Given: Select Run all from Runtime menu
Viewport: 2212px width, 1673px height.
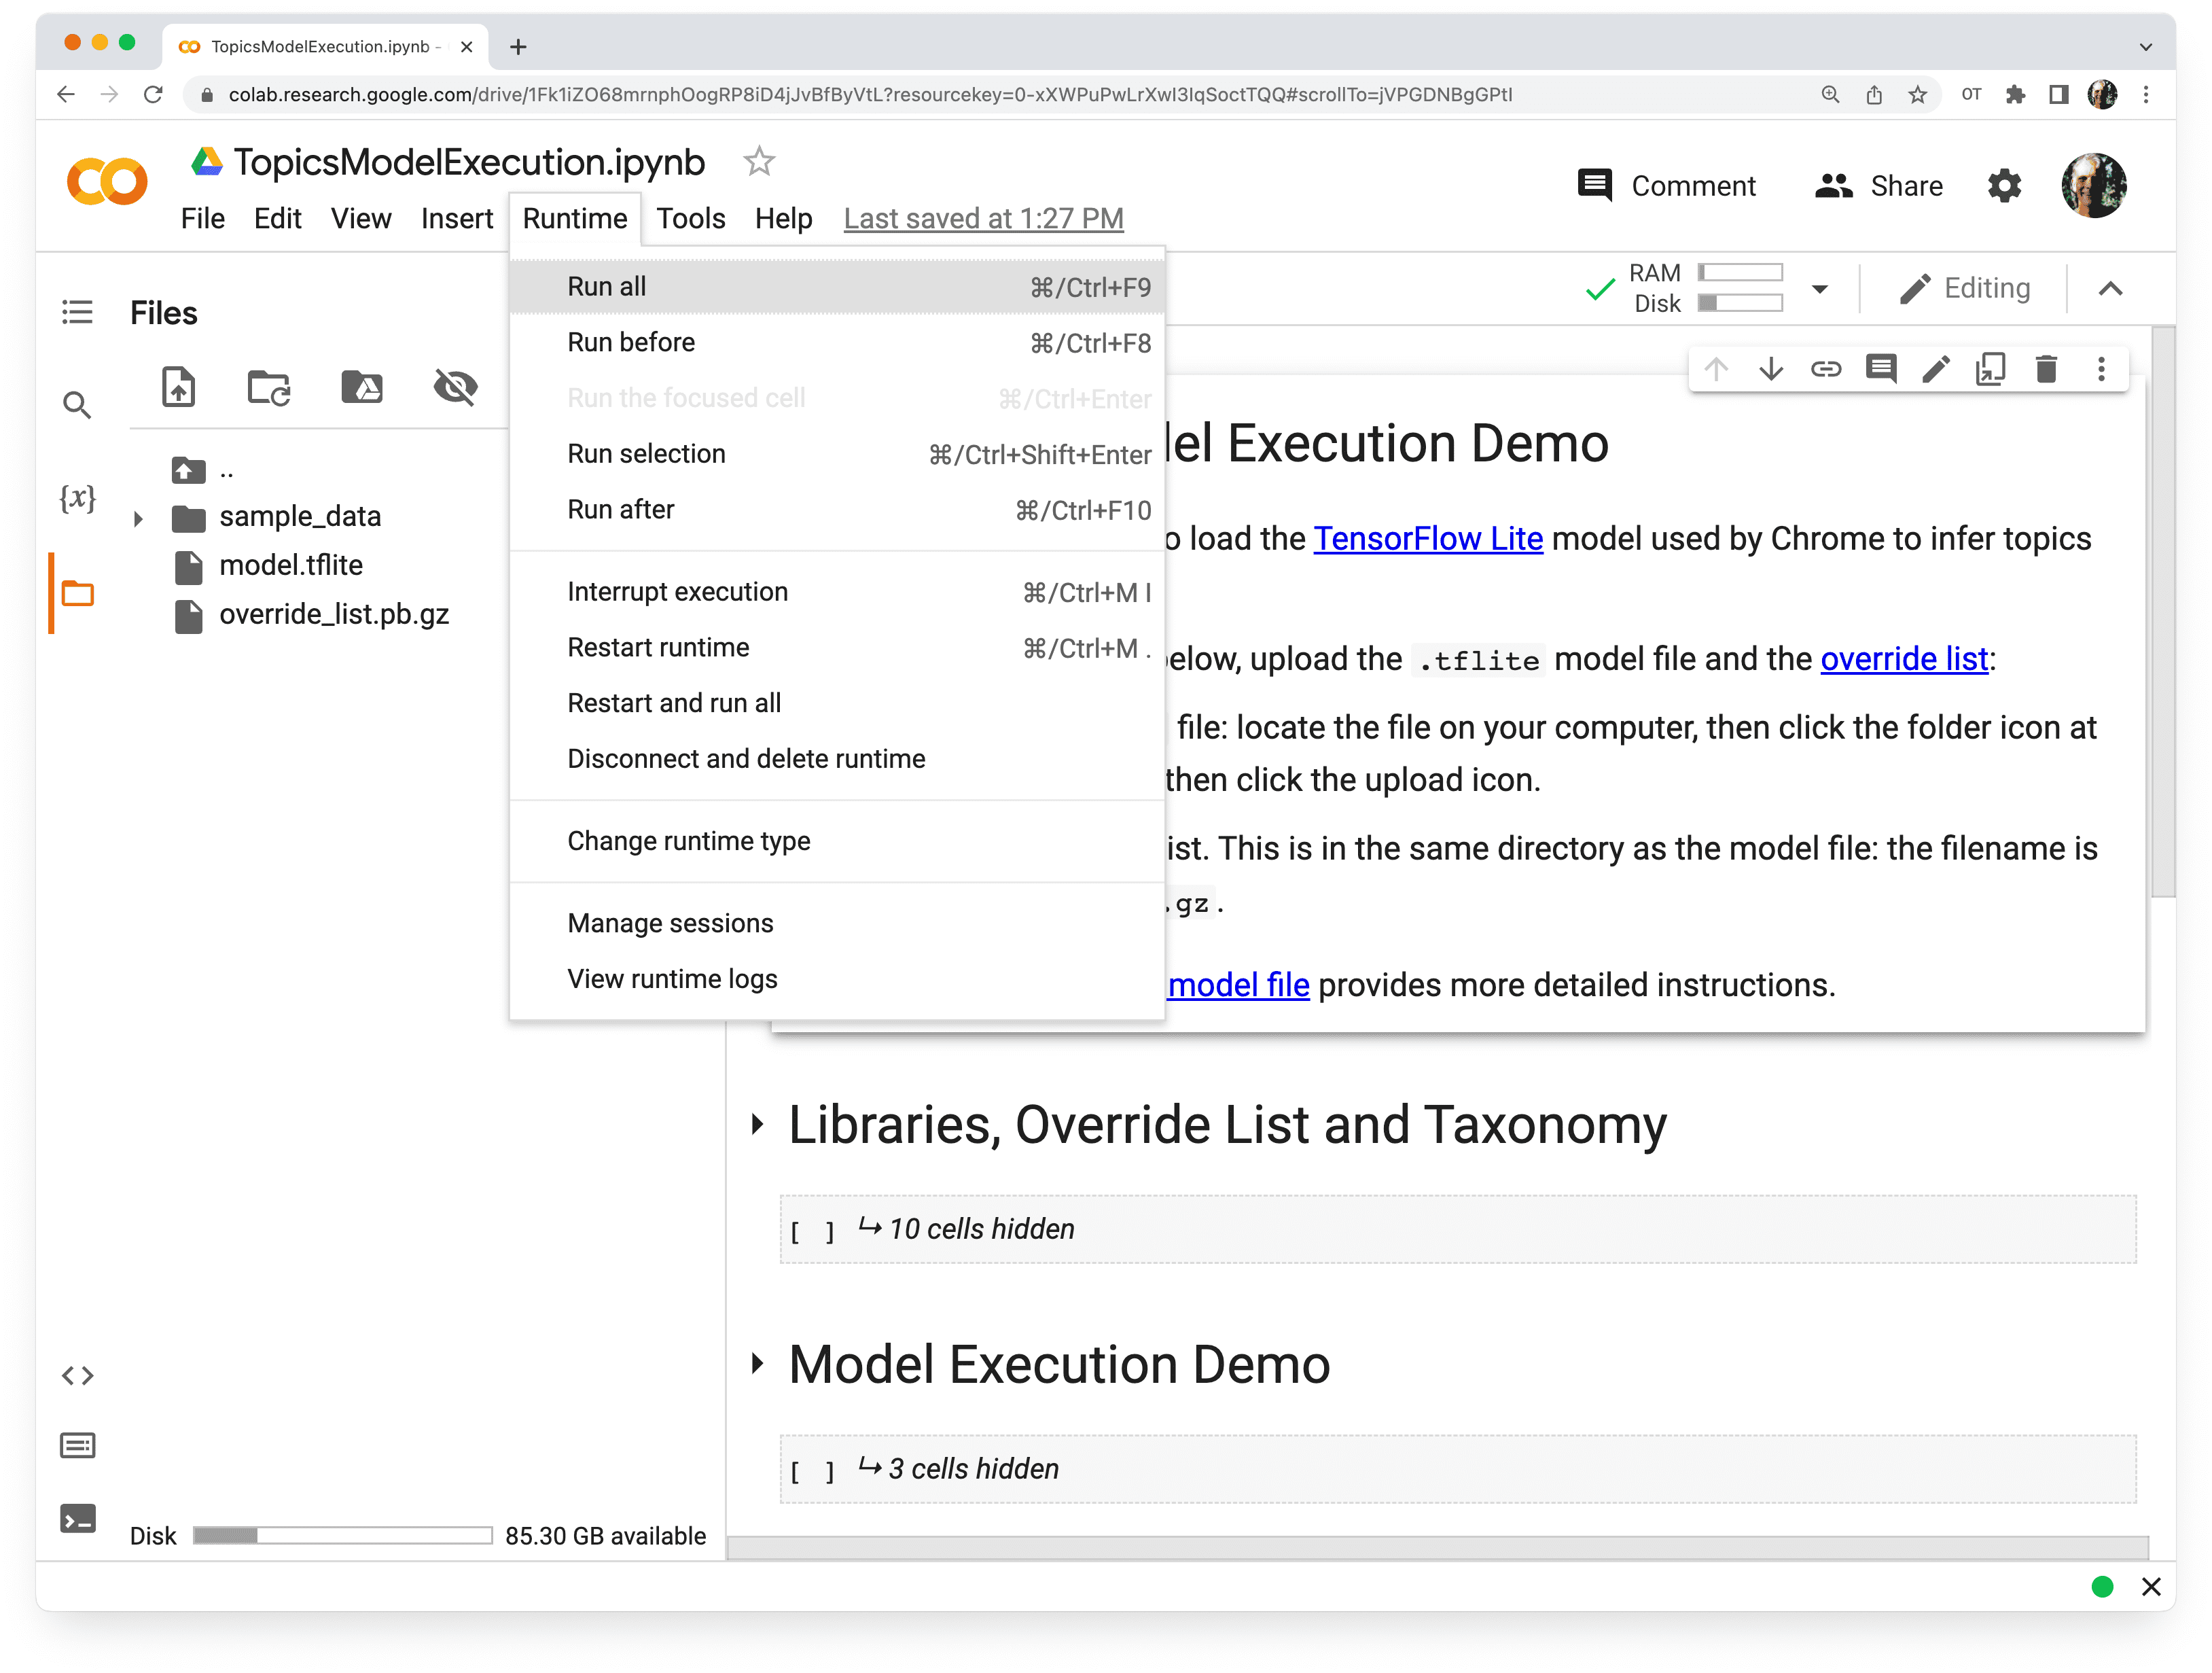Looking at the screenshot, I should click(606, 285).
